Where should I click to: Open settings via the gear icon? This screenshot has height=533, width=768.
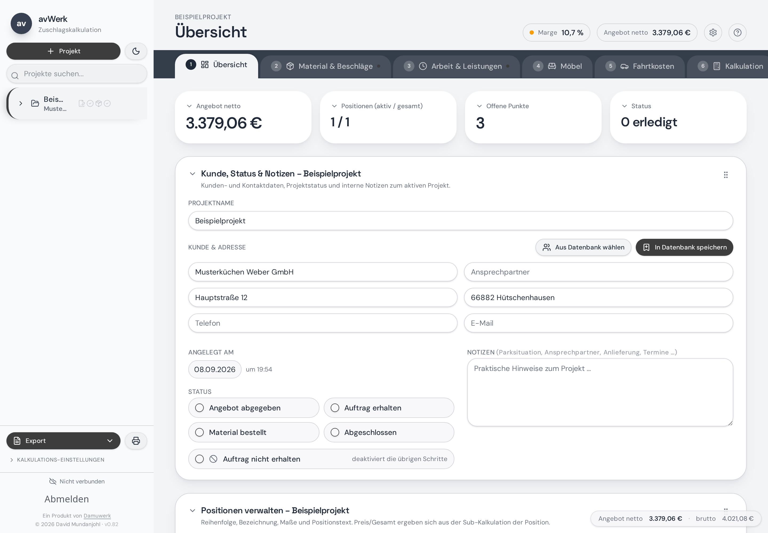[713, 33]
